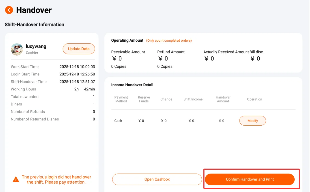Viewport: 310px width, 192px height.
Task: Click the previous login warning message
Action: tap(56, 179)
